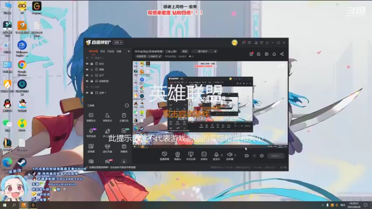The image size is (372, 209).
Task: Open the read danmaku tool
Action: 91,148
